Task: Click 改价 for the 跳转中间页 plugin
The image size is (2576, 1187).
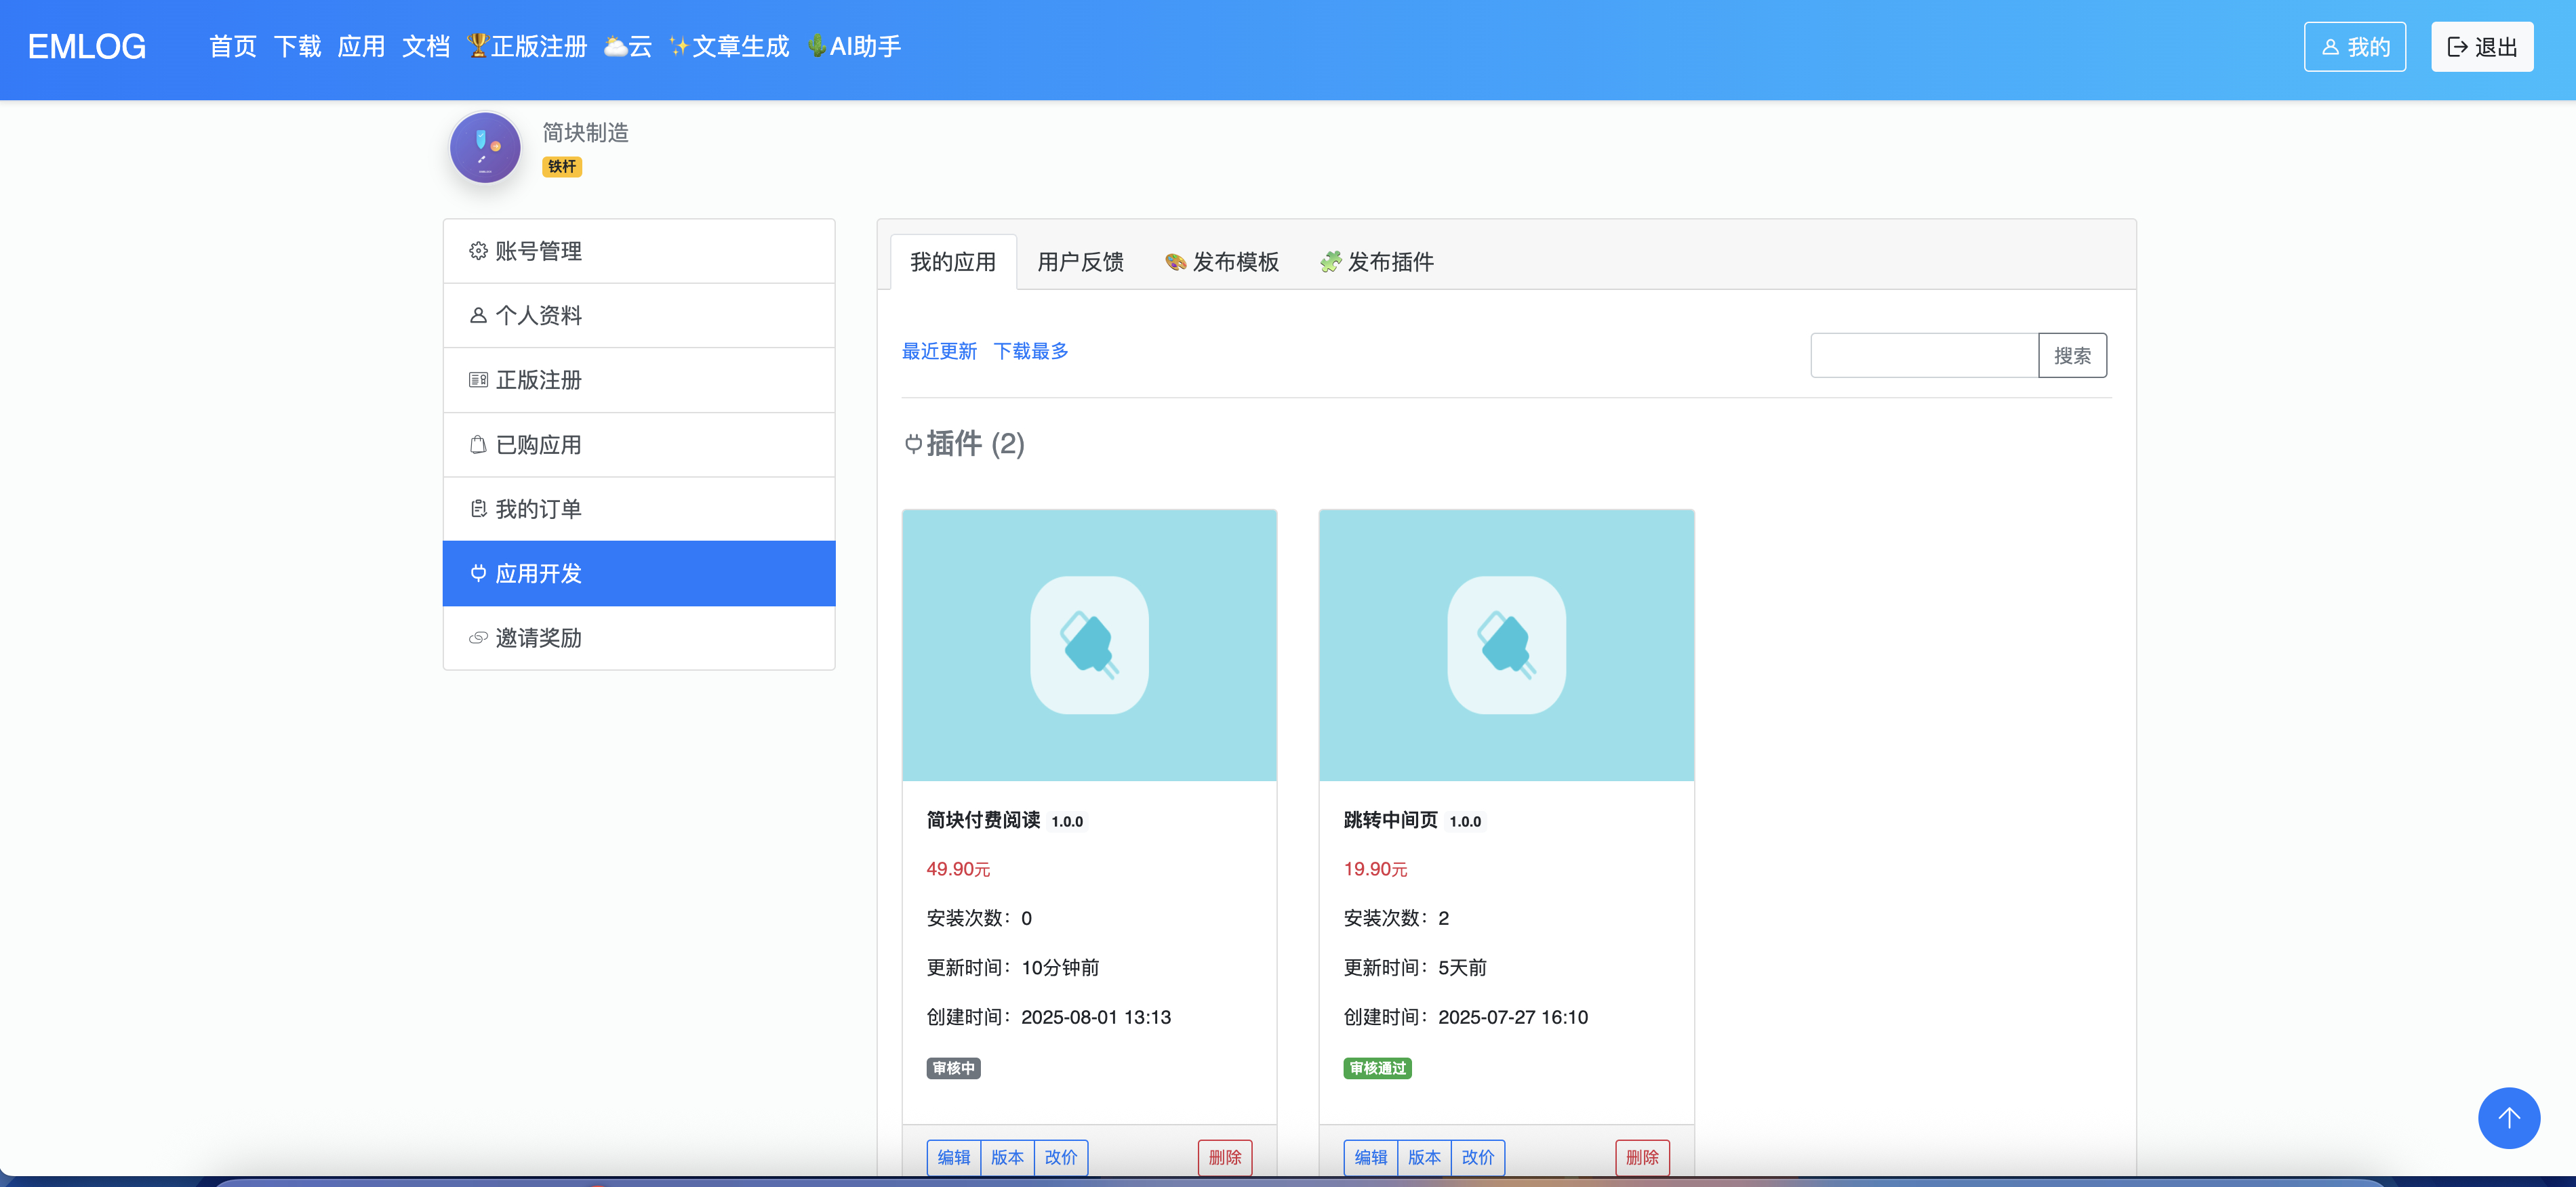Action: [1477, 1157]
